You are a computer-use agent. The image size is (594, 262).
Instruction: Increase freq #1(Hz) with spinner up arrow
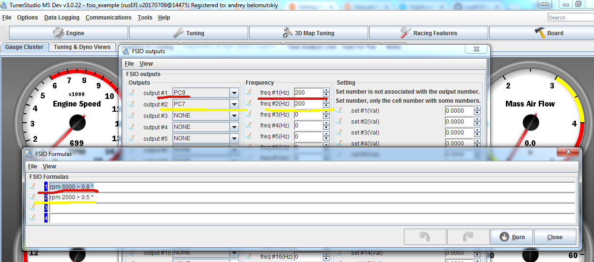tap(326, 90)
